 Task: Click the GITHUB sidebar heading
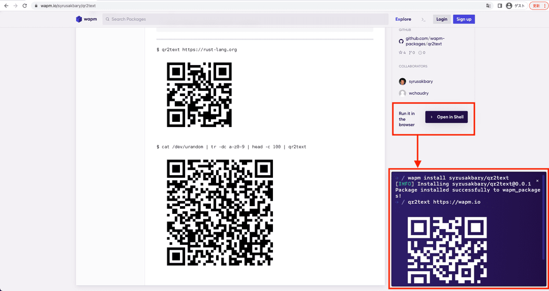click(x=405, y=30)
